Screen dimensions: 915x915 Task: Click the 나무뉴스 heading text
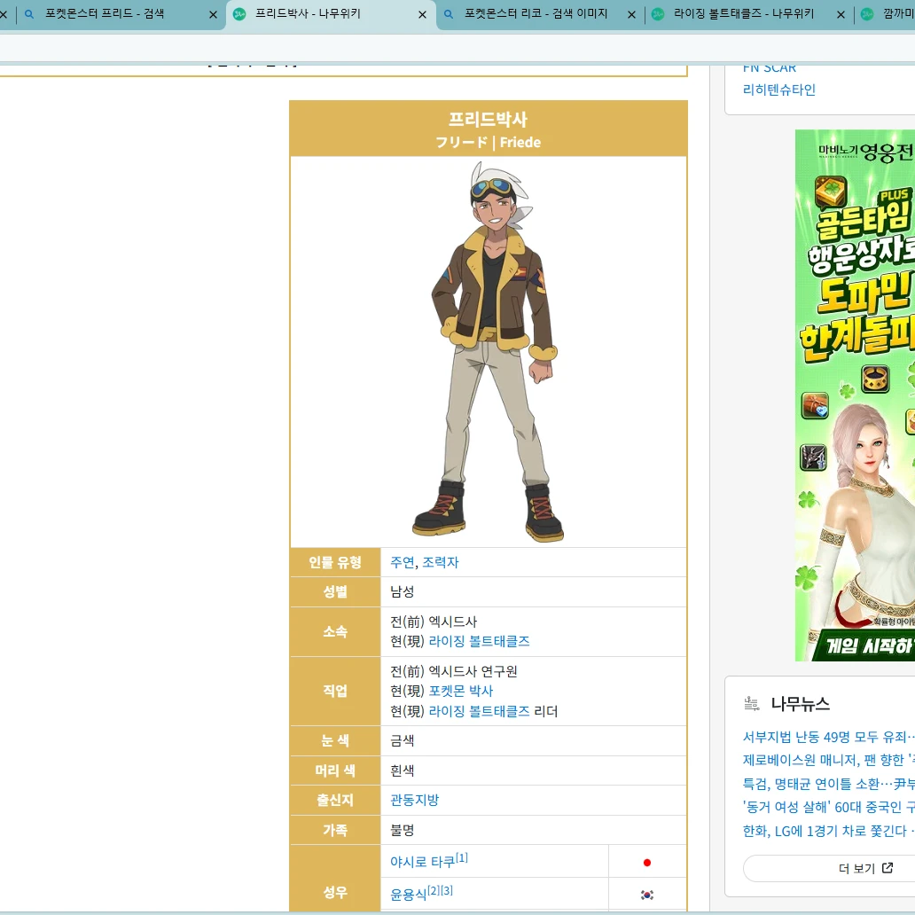pos(800,704)
